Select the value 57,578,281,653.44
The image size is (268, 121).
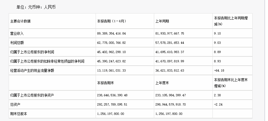tap(170, 43)
